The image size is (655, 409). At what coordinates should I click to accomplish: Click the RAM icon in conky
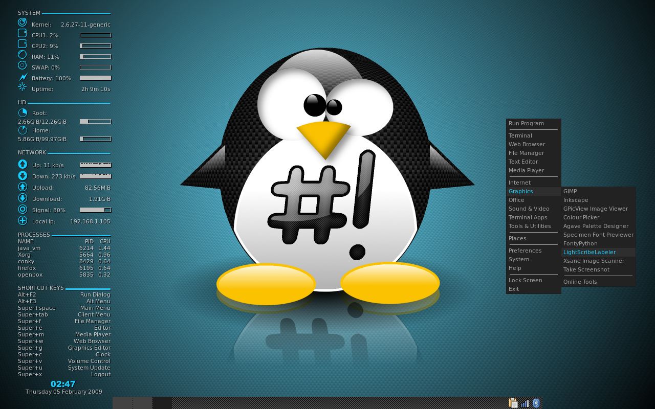22,54
